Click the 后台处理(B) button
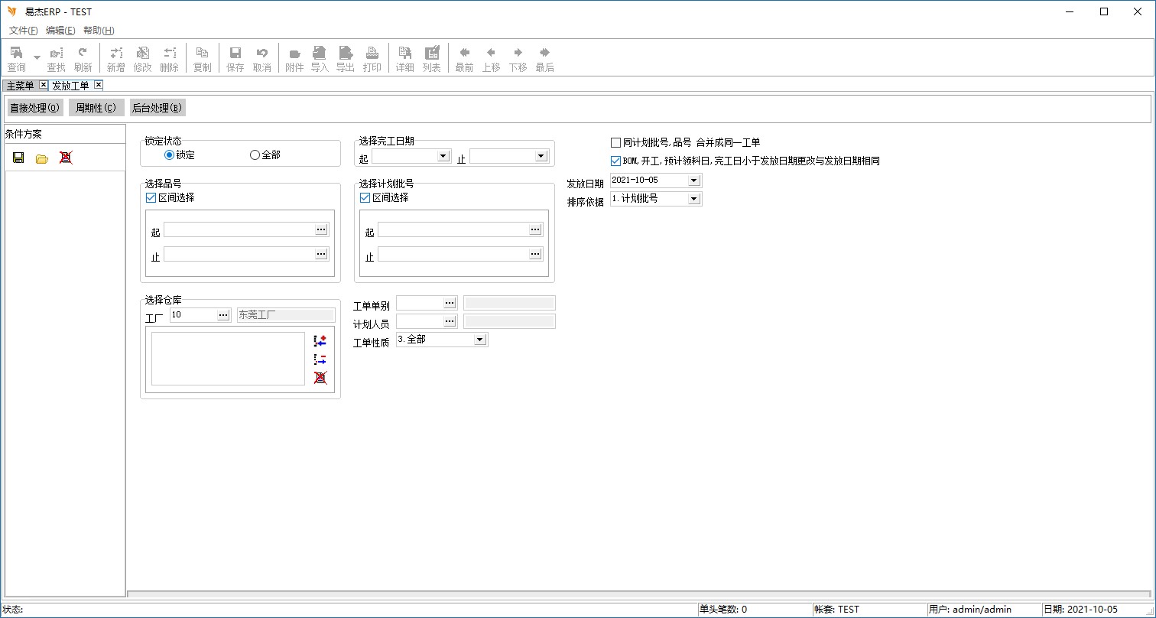Viewport: 1156px width, 618px height. click(x=157, y=108)
